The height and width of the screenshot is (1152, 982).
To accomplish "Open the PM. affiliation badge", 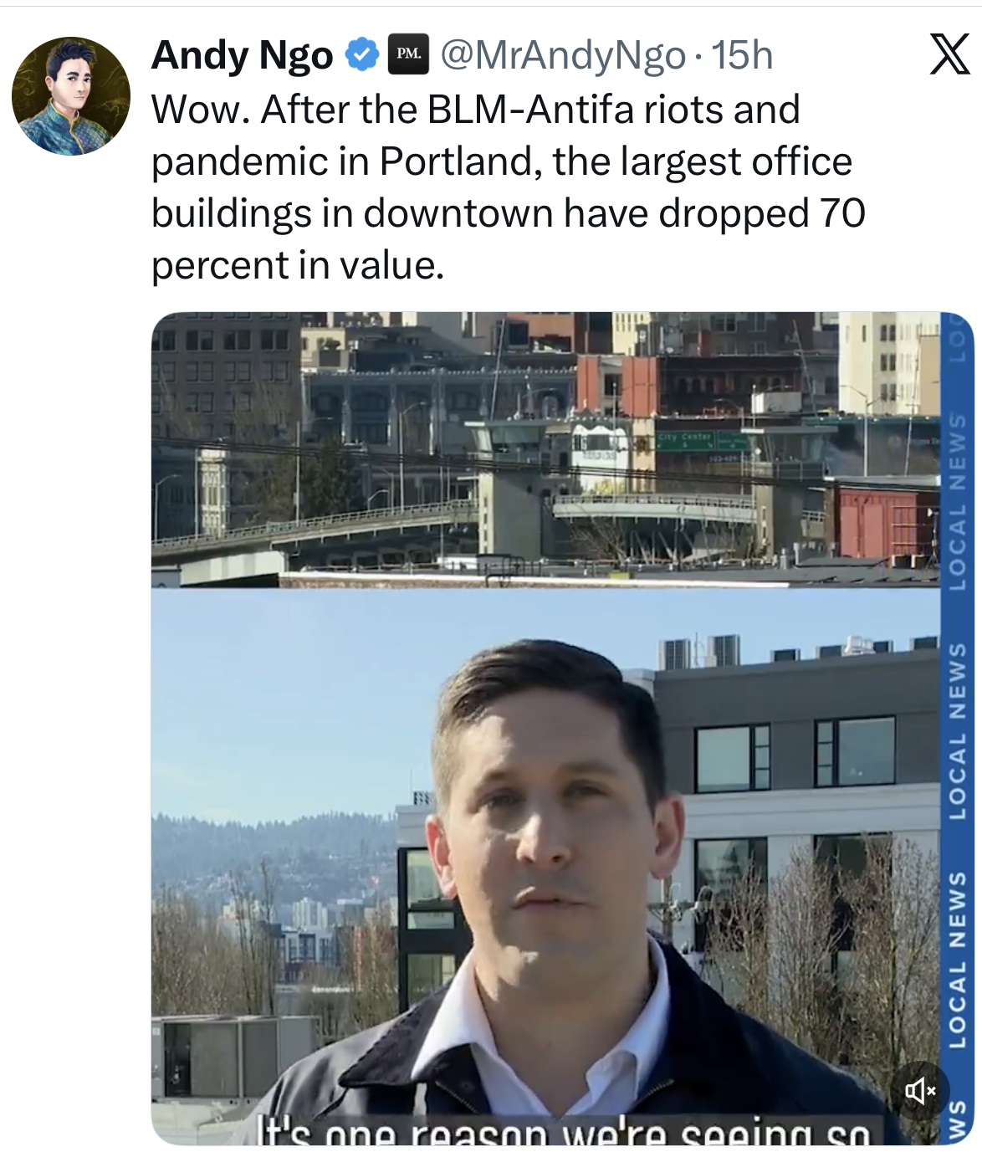I will click(408, 54).
